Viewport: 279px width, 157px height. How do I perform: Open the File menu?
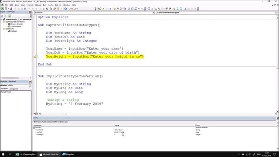[6, 5]
